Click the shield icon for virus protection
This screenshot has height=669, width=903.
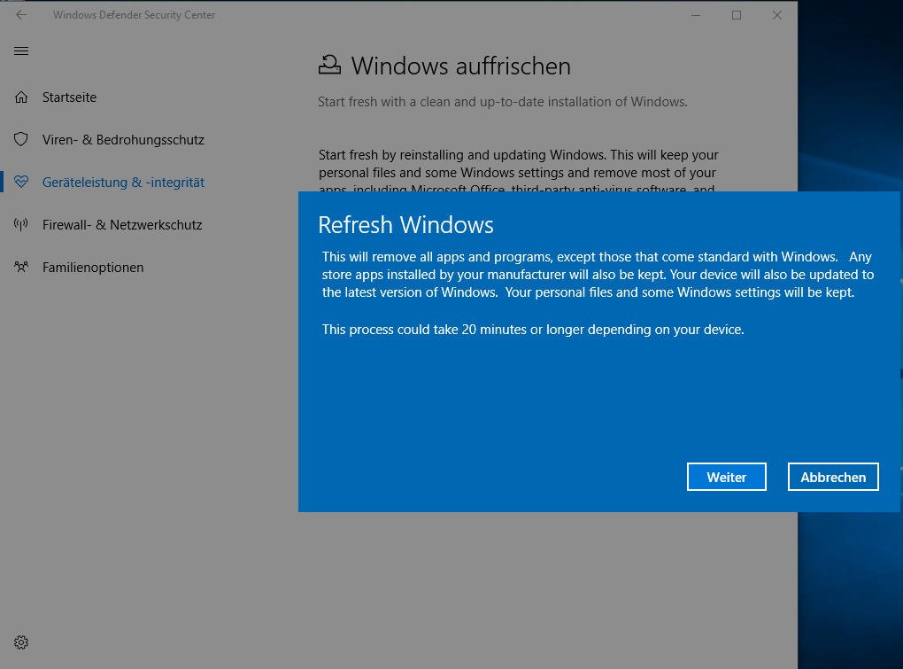click(21, 139)
